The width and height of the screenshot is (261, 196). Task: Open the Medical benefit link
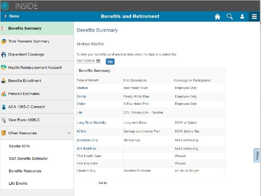pyautogui.click(x=82, y=88)
